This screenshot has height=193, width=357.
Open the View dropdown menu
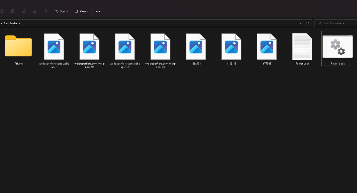pos(82,11)
